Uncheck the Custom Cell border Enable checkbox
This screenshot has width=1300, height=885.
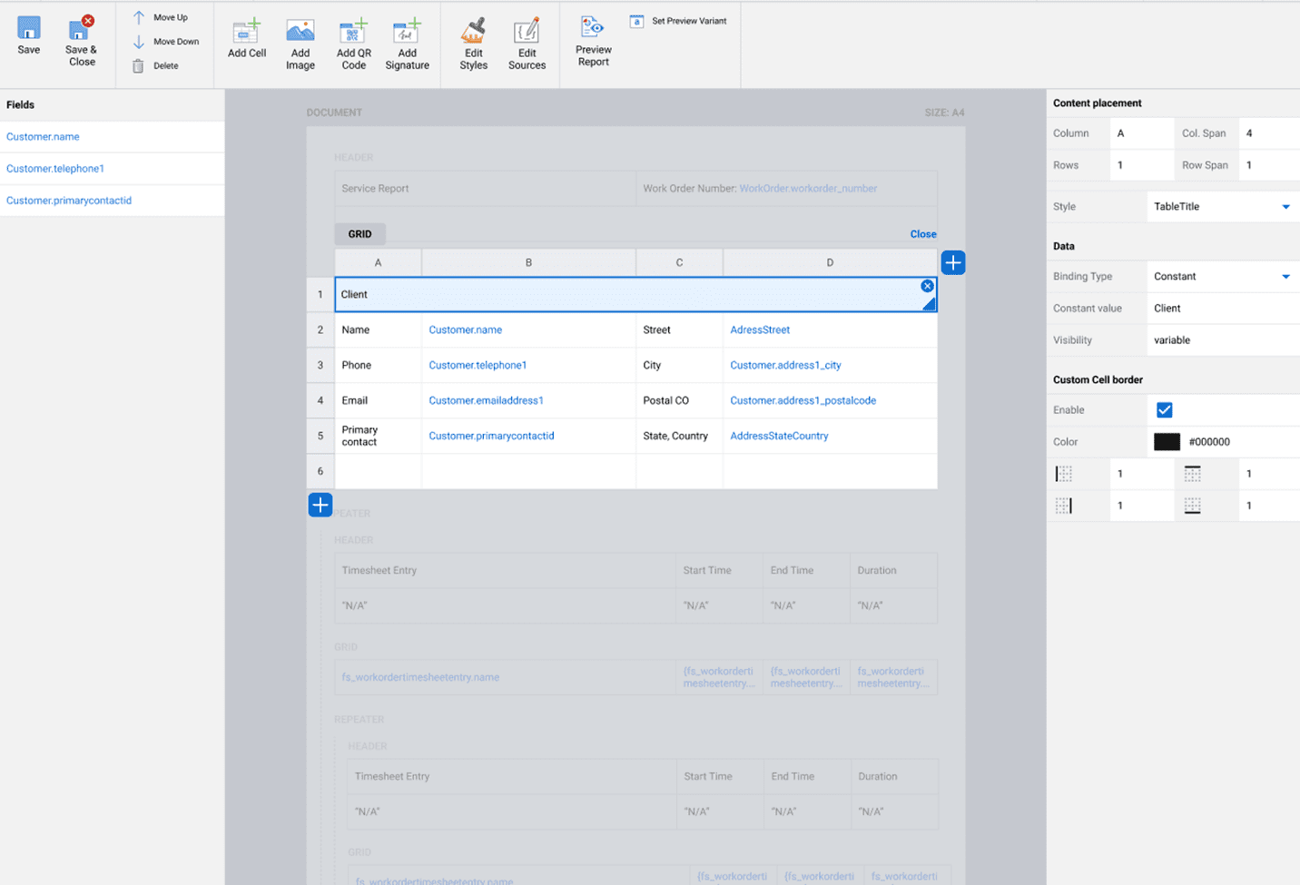coord(1164,410)
